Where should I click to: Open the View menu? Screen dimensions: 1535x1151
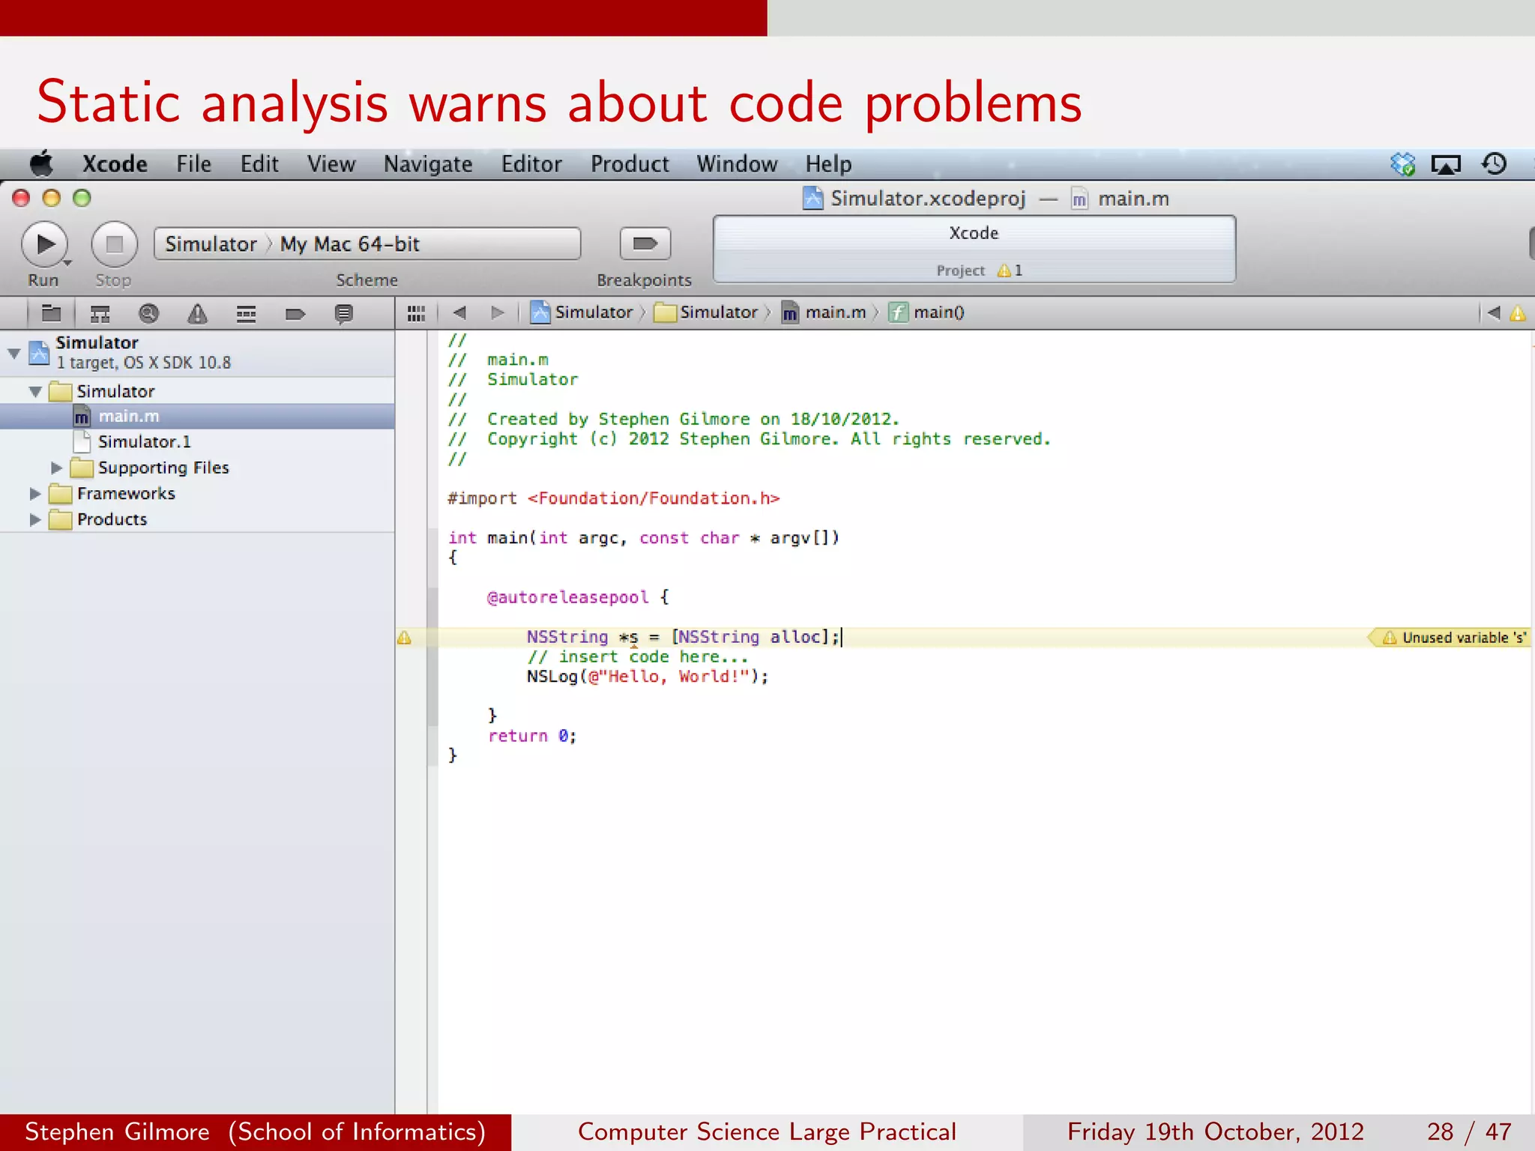tap(331, 164)
